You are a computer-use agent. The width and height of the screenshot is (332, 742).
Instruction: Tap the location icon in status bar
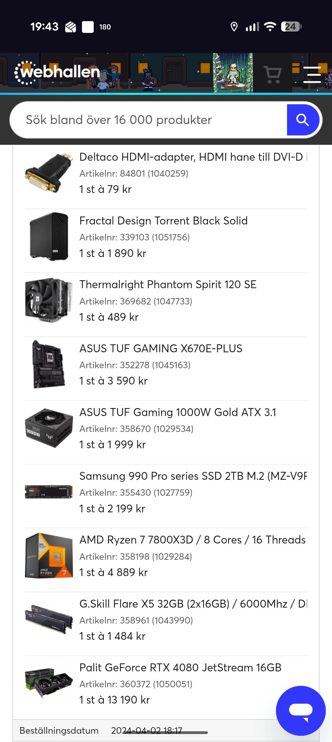(x=234, y=27)
